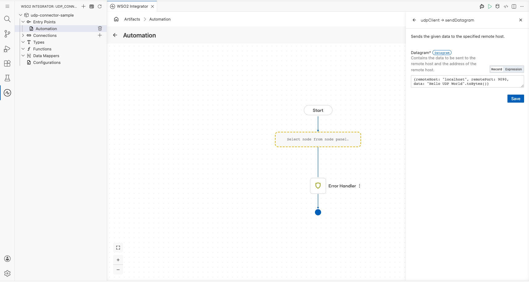The width and height of the screenshot is (529, 282).
Task: Open Source Control view in activity bar
Action: click(x=7, y=34)
